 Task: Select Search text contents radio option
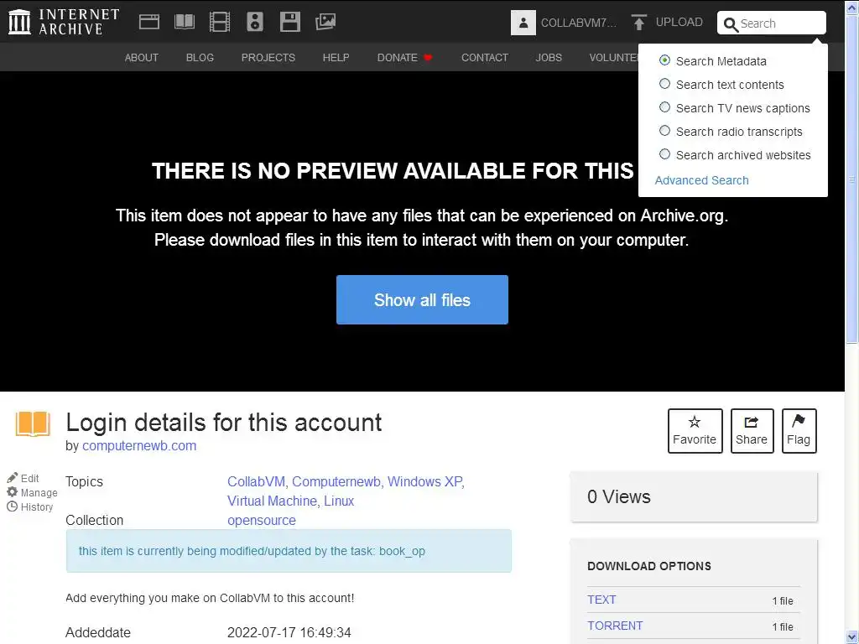point(664,84)
